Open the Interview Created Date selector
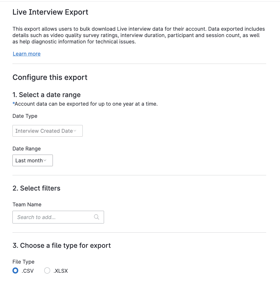The height and width of the screenshot is (281, 280). click(47, 131)
